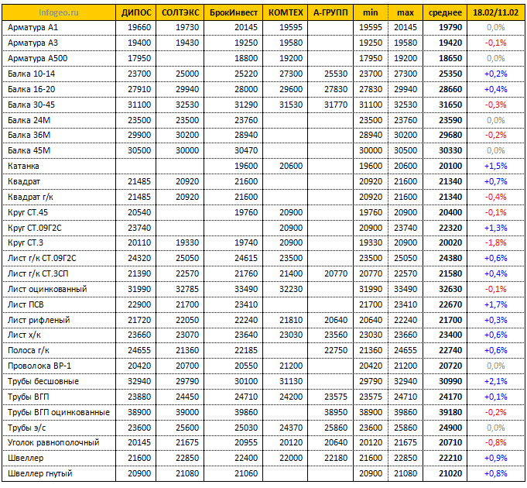Select the max column header
Image resolution: width=527 pixels, height=488 pixels.
[x=406, y=12]
